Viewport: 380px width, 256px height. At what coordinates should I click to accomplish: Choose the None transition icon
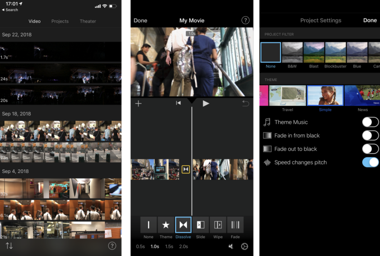coord(148,225)
